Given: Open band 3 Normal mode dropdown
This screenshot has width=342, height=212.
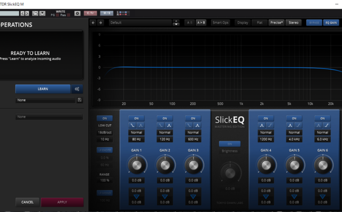Looking at the screenshot, I should pyautogui.click(x=193, y=132).
